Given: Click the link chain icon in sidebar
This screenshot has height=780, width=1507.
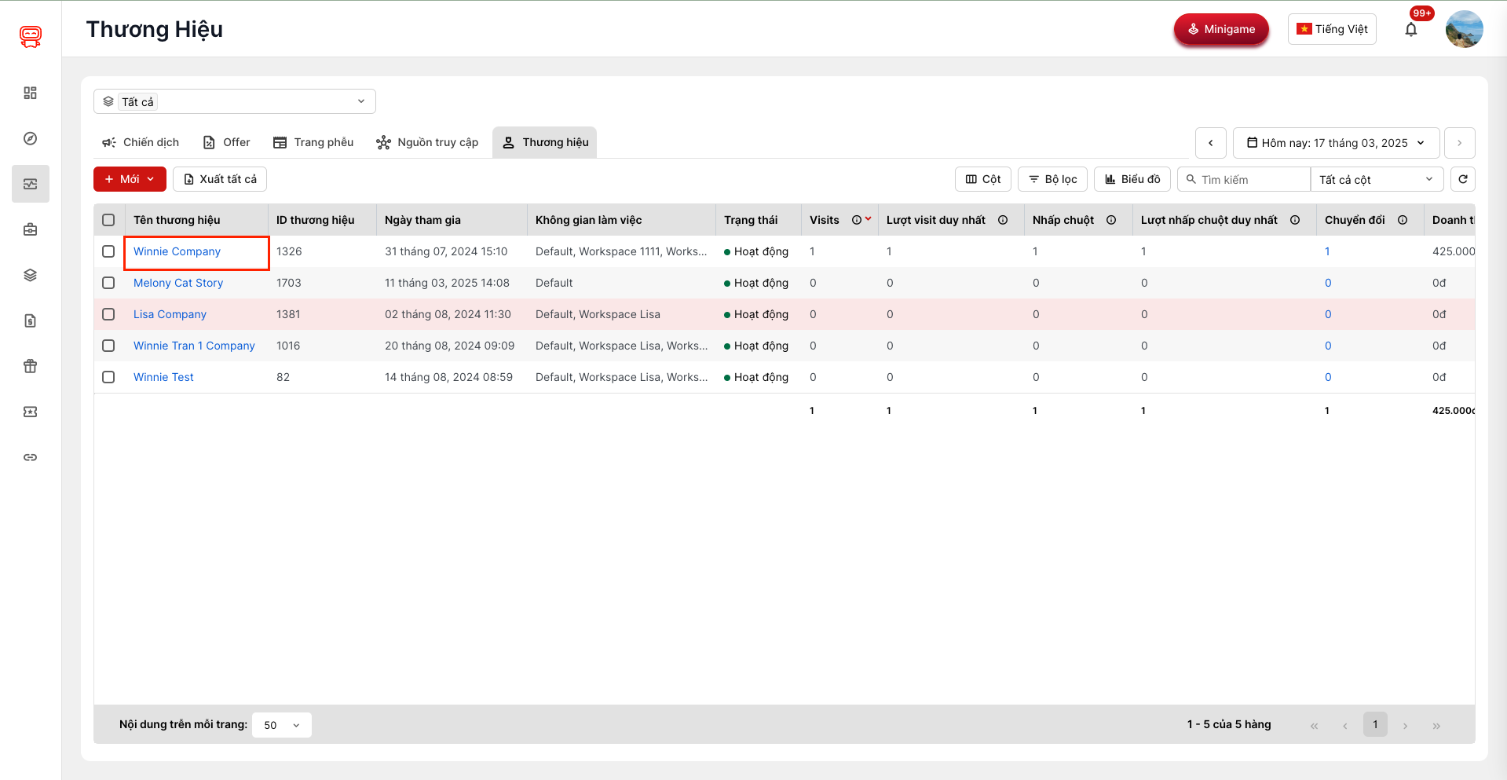Looking at the screenshot, I should tap(30, 457).
